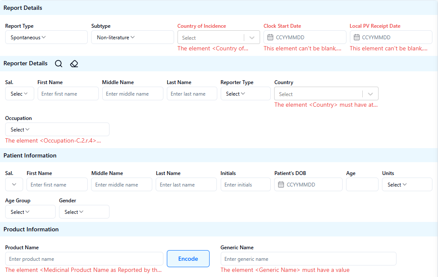
Task: Click the reporter Last Name field
Action: pyautogui.click(x=192, y=93)
